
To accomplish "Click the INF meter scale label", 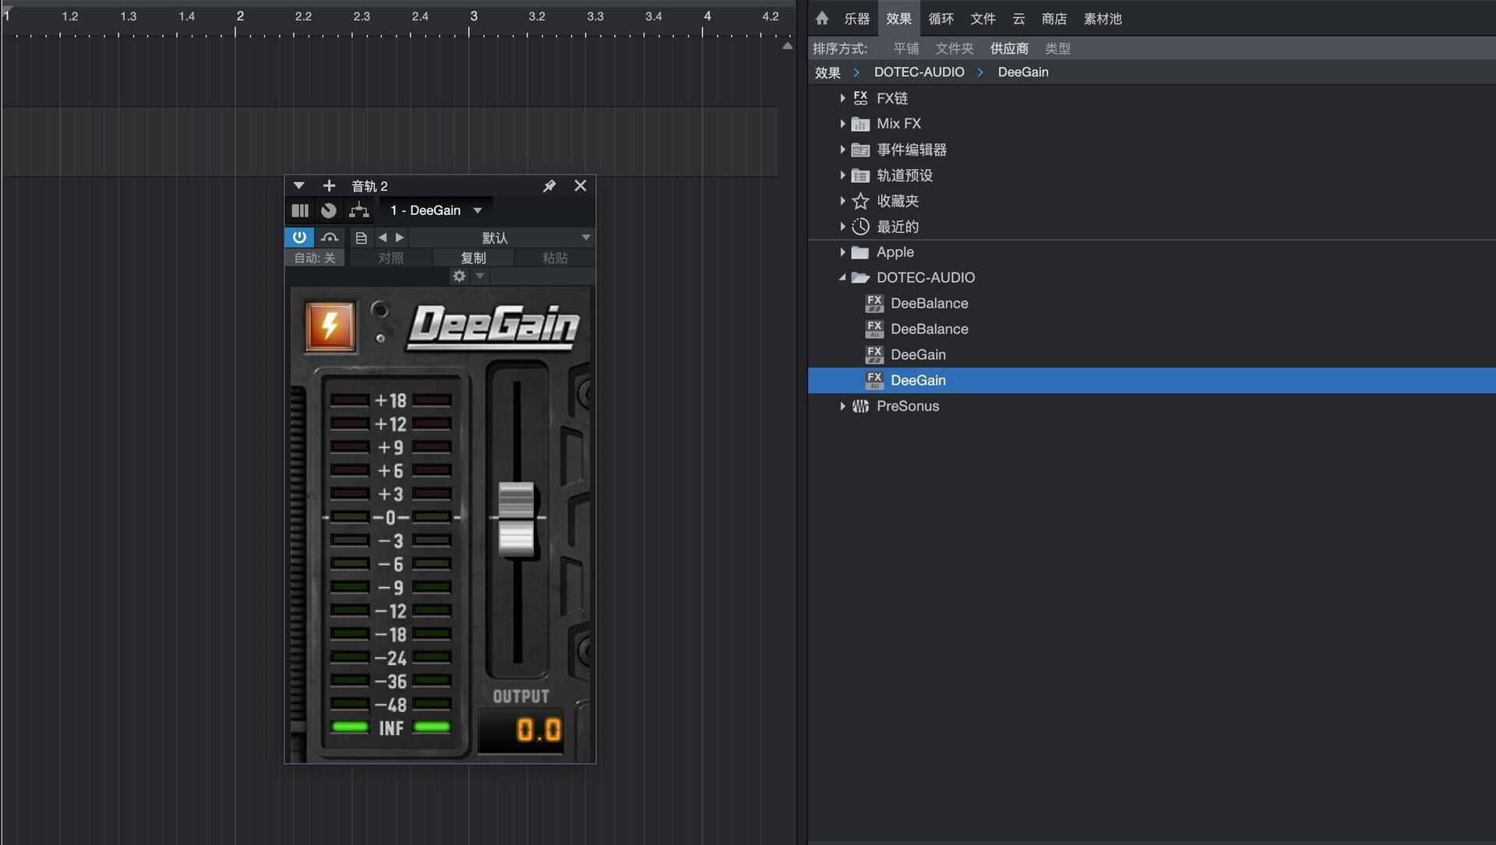I will (390, 728).
